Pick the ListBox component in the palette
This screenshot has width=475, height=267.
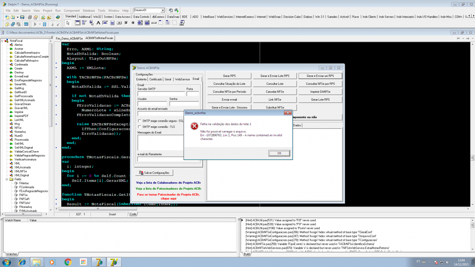click(140, 23)
